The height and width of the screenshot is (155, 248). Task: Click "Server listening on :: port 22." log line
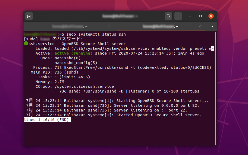click(151, 110)
